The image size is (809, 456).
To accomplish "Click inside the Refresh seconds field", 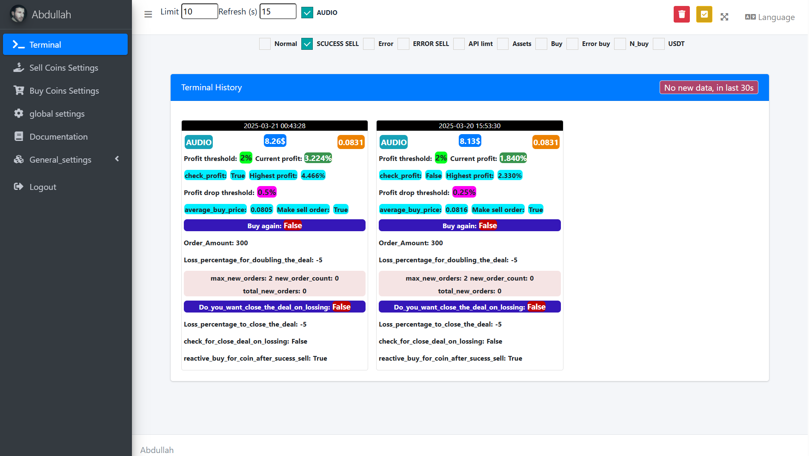I will (x=278, y=11).
